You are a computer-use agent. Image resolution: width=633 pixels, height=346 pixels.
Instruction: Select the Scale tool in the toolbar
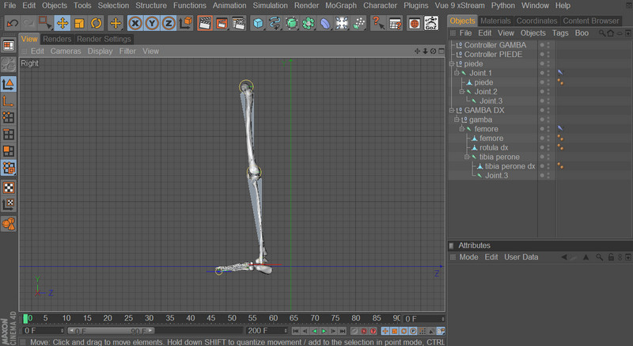[x=79, y=23]
